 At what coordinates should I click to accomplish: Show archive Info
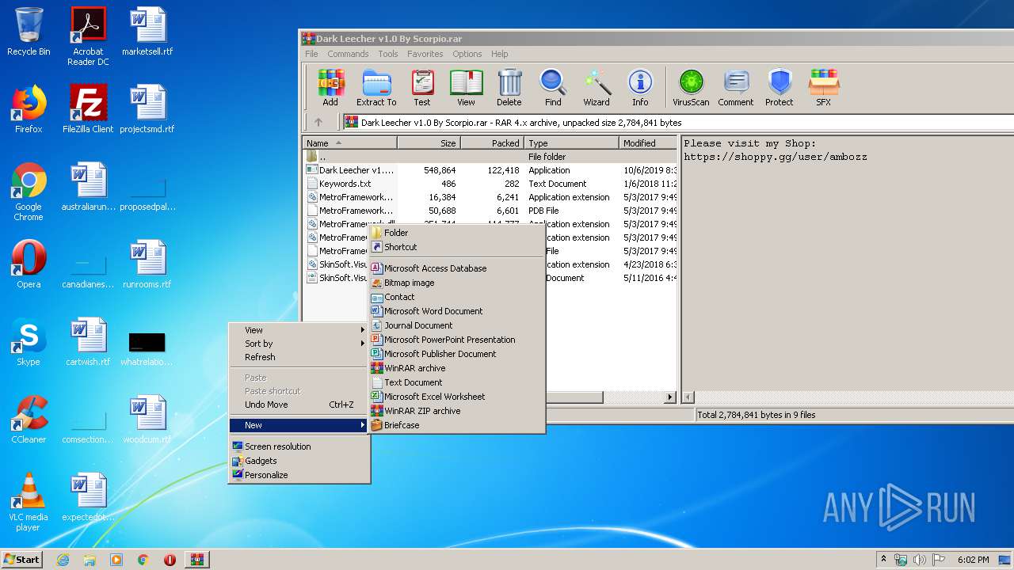640,87
